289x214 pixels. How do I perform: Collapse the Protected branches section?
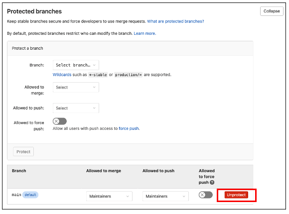272,11
